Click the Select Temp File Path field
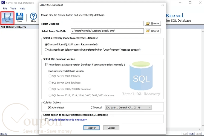The image size is (204, 136). 107,31
